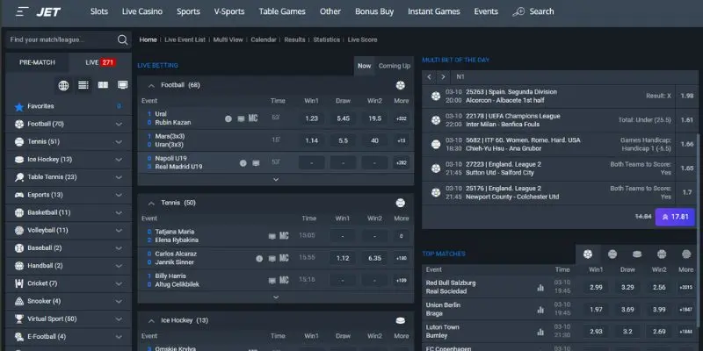Bet Win1 2.99 on Red Bull Salzburg
The width and height of the screenshot is (703, 351).
click(x=596, y=288)
